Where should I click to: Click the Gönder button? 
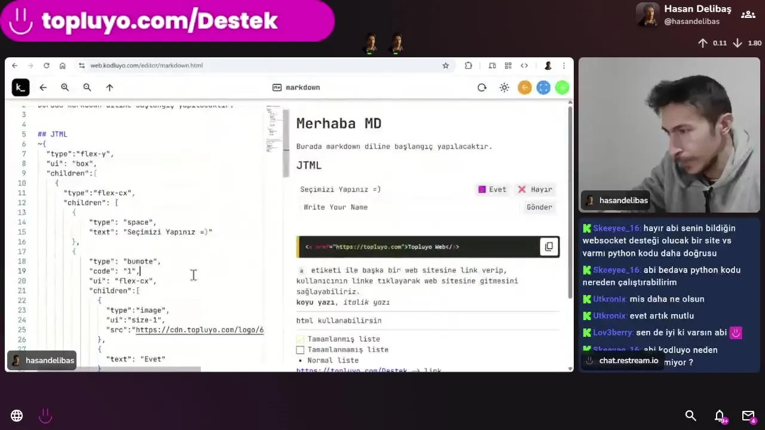[x=539, y=207]
